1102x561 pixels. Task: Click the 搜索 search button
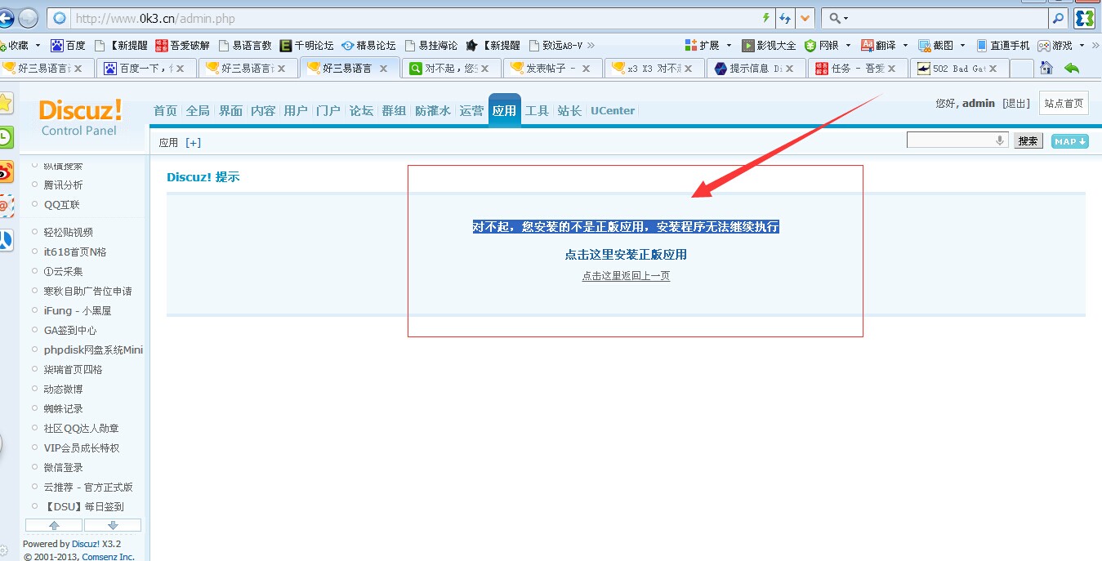pyautogui.click(x=1028, y=140)
